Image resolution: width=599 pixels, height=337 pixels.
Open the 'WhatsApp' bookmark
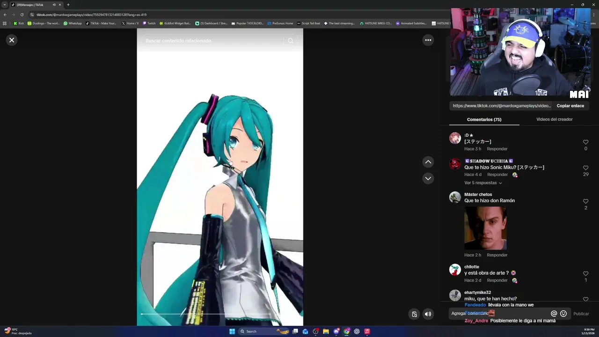(x=73, y=23)
